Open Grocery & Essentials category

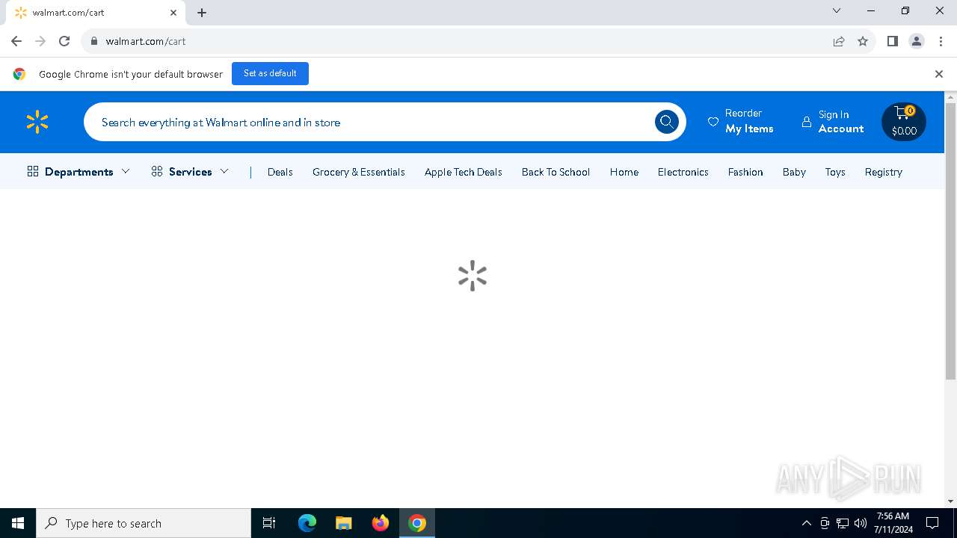coord(359,172)
